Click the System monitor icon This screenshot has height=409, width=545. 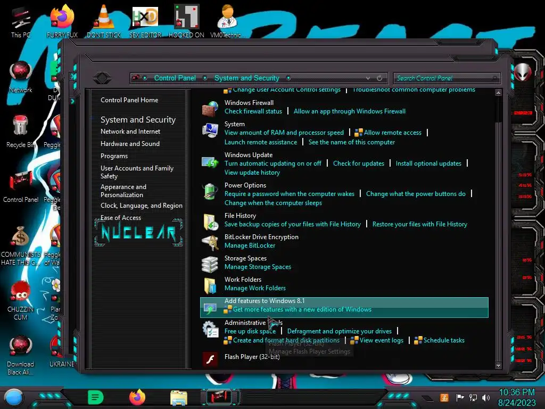(x=210, y=130)
